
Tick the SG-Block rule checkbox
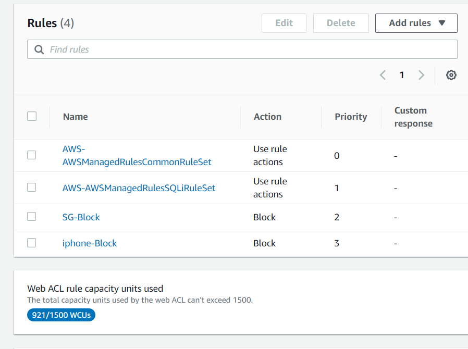coord(32,217)
